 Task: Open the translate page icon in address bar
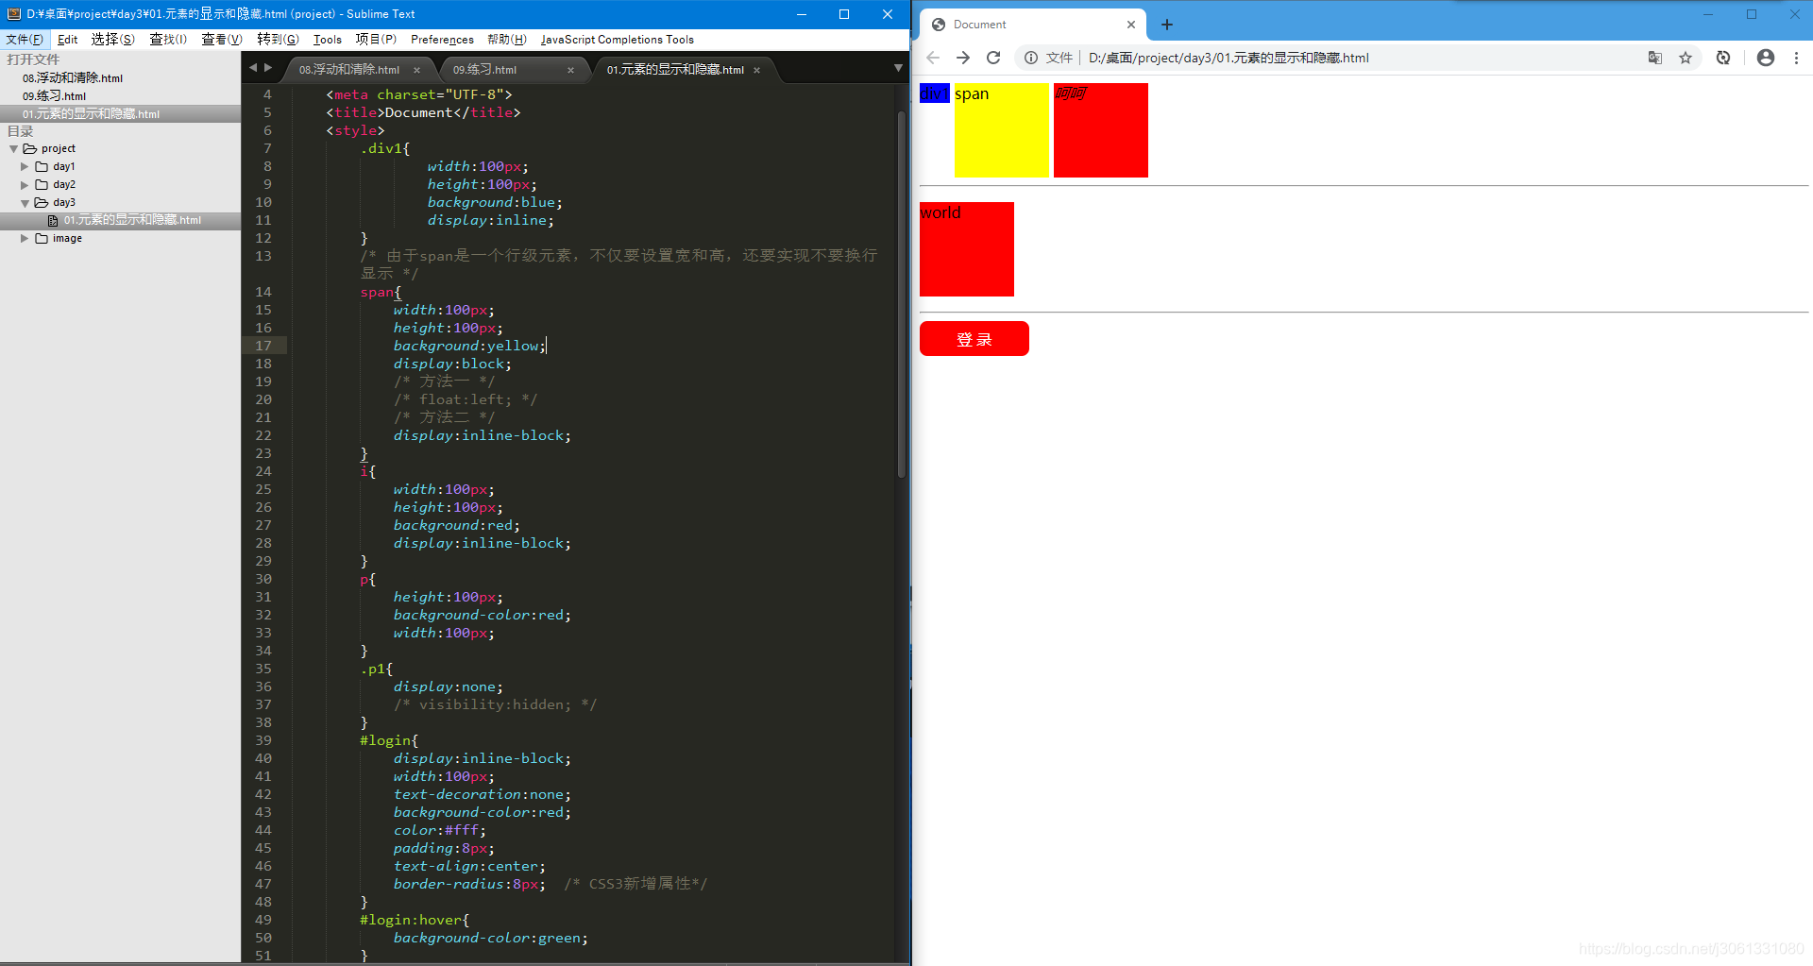point(1655,58)
